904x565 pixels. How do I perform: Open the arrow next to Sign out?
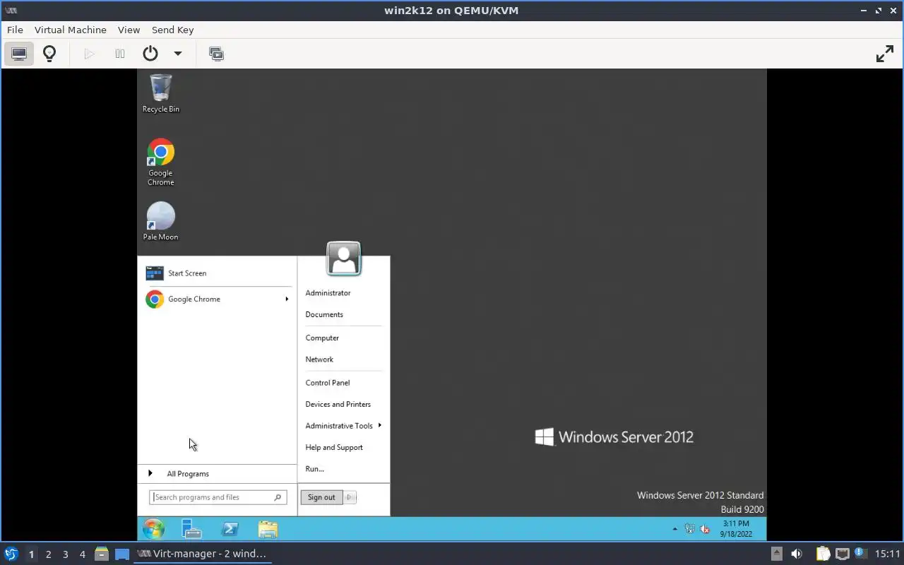(x=350, y=497)
